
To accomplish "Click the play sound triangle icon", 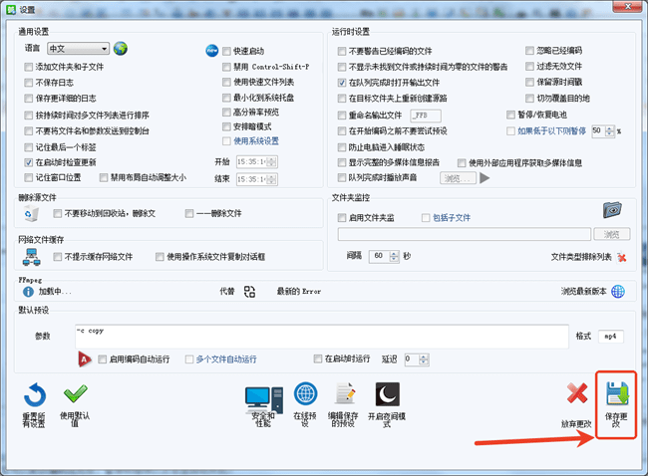I will (x=486, y=178).
